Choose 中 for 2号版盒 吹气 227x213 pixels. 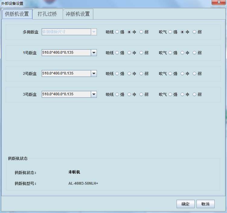[x=182, y=74]
